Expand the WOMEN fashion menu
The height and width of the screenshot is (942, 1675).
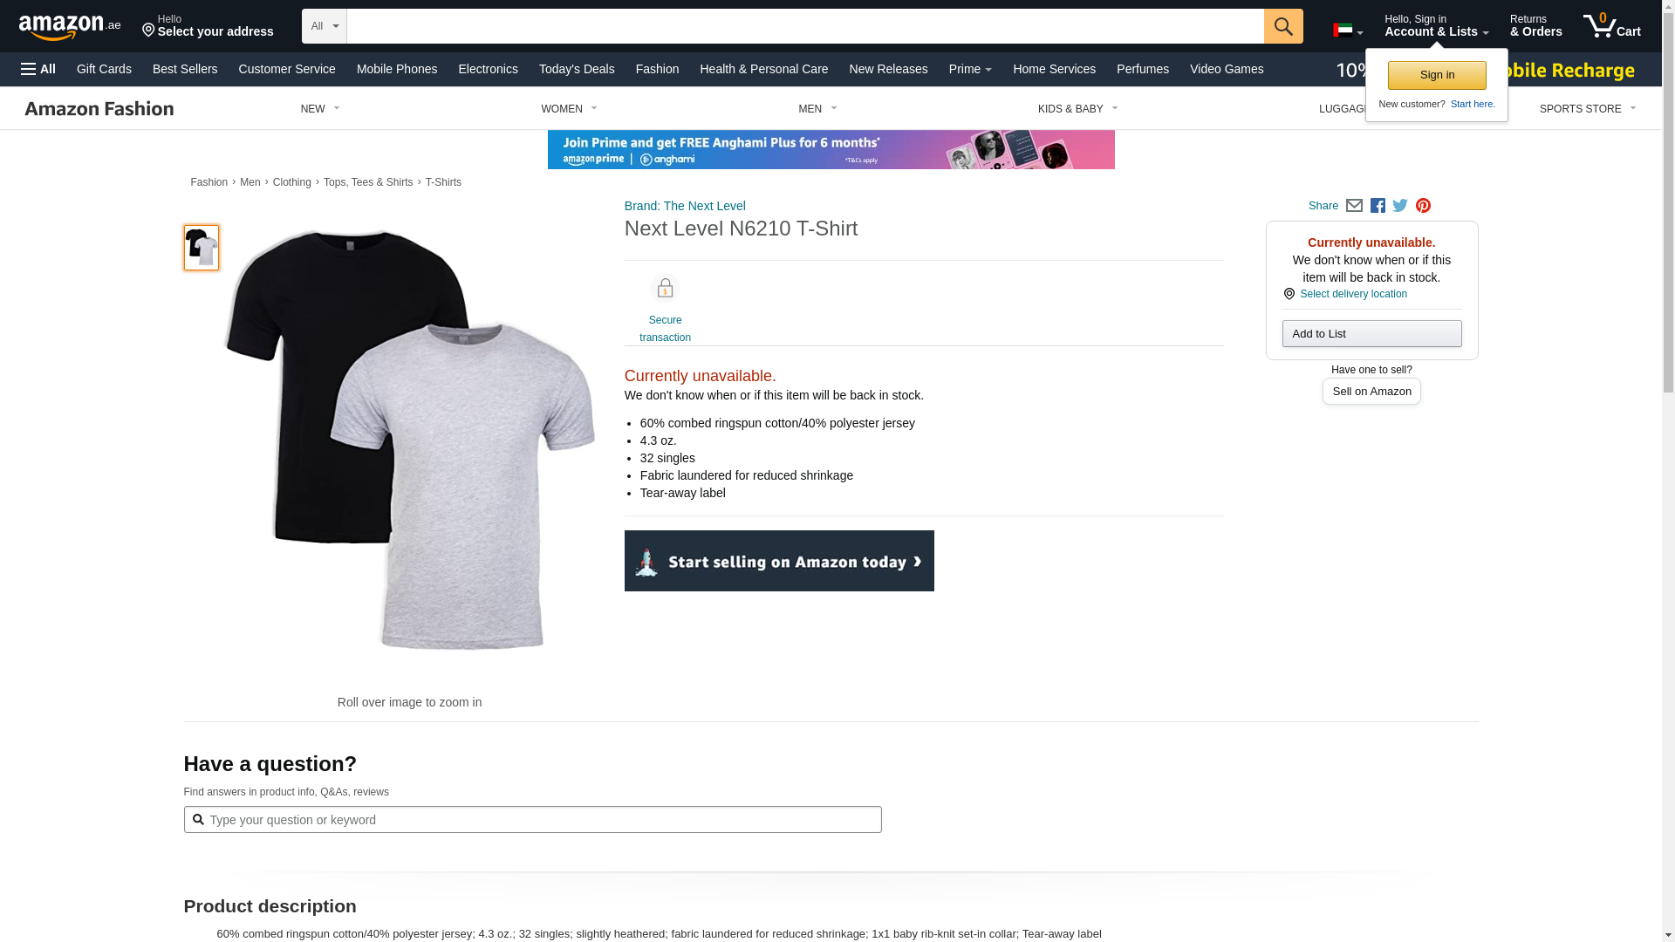click(x=569, y=109)
